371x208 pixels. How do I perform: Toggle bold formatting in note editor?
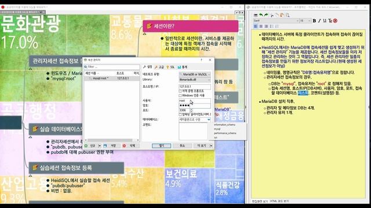314,21
